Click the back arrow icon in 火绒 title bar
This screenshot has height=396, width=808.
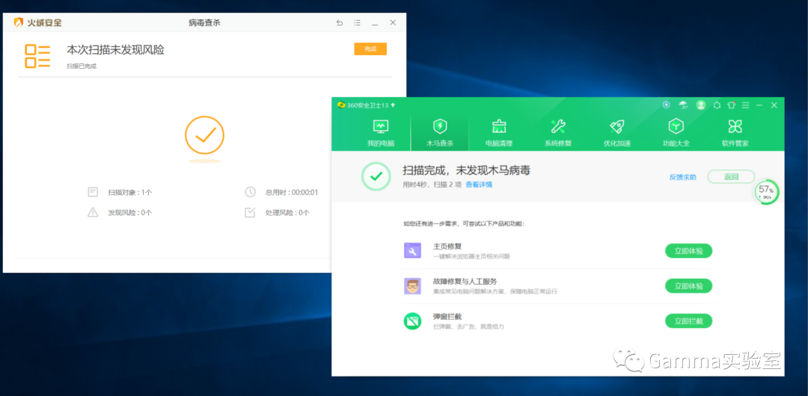click(x=339, y=22)
